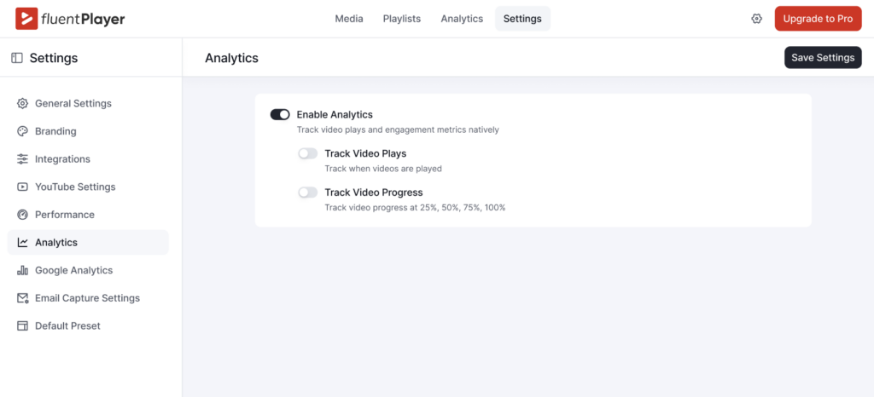This screenshot has width=874, height=397.
Task: Click the Email Capture envelope icon
Action: pyautogui.click(x=23, y=298)
